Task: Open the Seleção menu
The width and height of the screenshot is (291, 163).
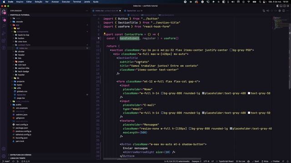Action: pyautogui.click(x=39, y=2)
